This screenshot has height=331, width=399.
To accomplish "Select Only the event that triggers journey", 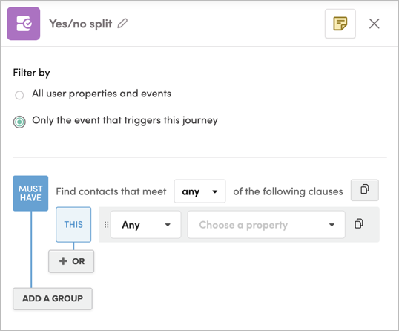I will click(19, 122).
